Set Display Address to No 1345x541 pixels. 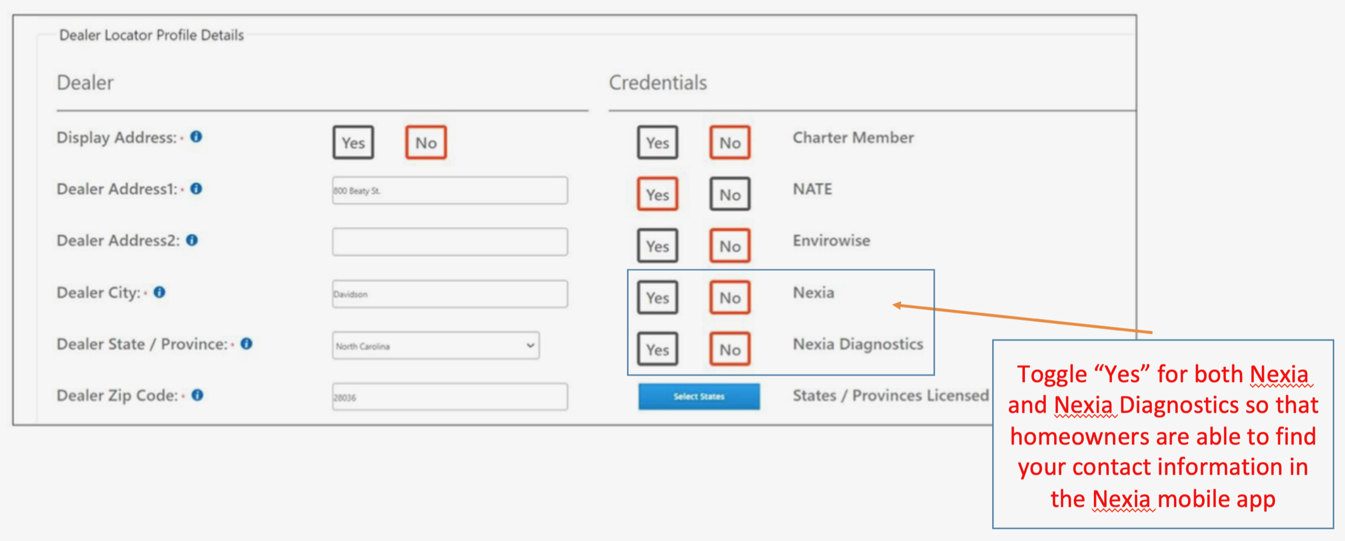(x=426, y=142)
